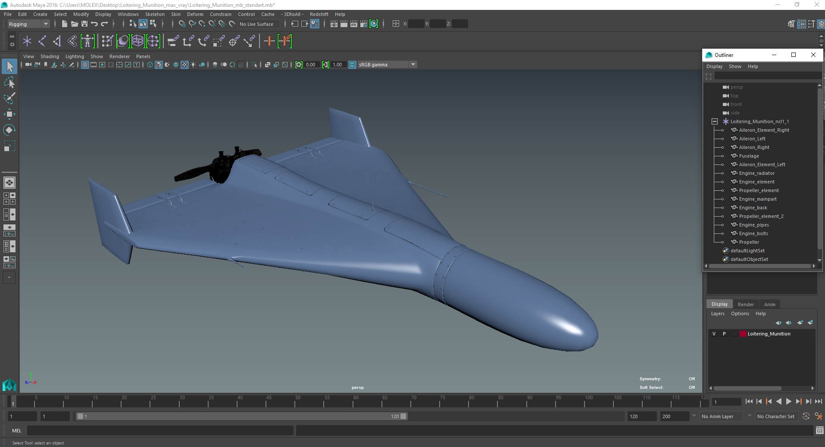Toggle the color management ON button
This screenshot has height=447, width=825.
pyautogui.click(x=352, y=65)
